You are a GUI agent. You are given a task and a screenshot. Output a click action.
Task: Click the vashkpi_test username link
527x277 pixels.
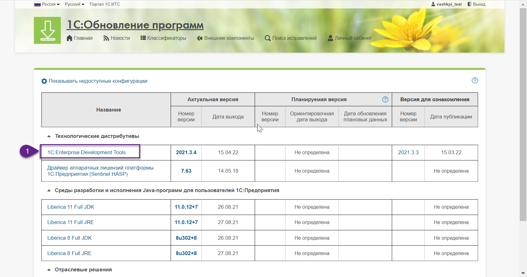pos(449,4)
